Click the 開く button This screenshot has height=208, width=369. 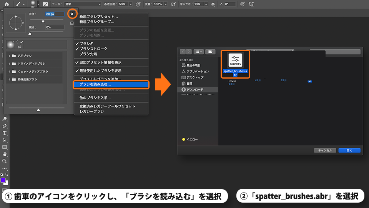coord(349,151)
